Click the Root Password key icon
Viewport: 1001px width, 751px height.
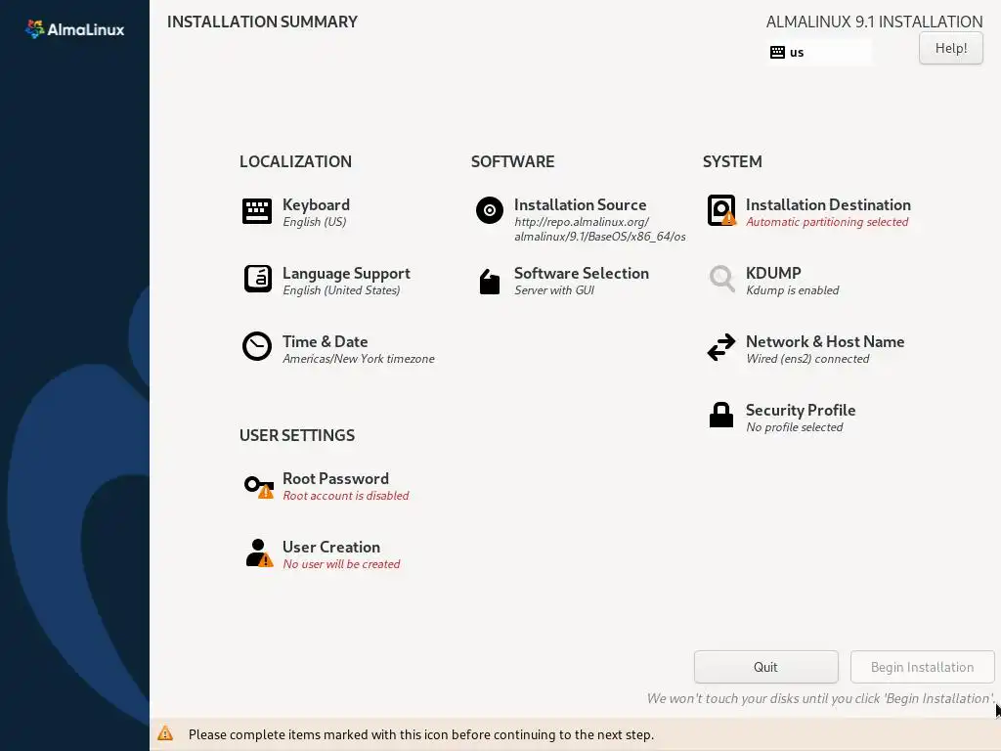coord(258,487)
